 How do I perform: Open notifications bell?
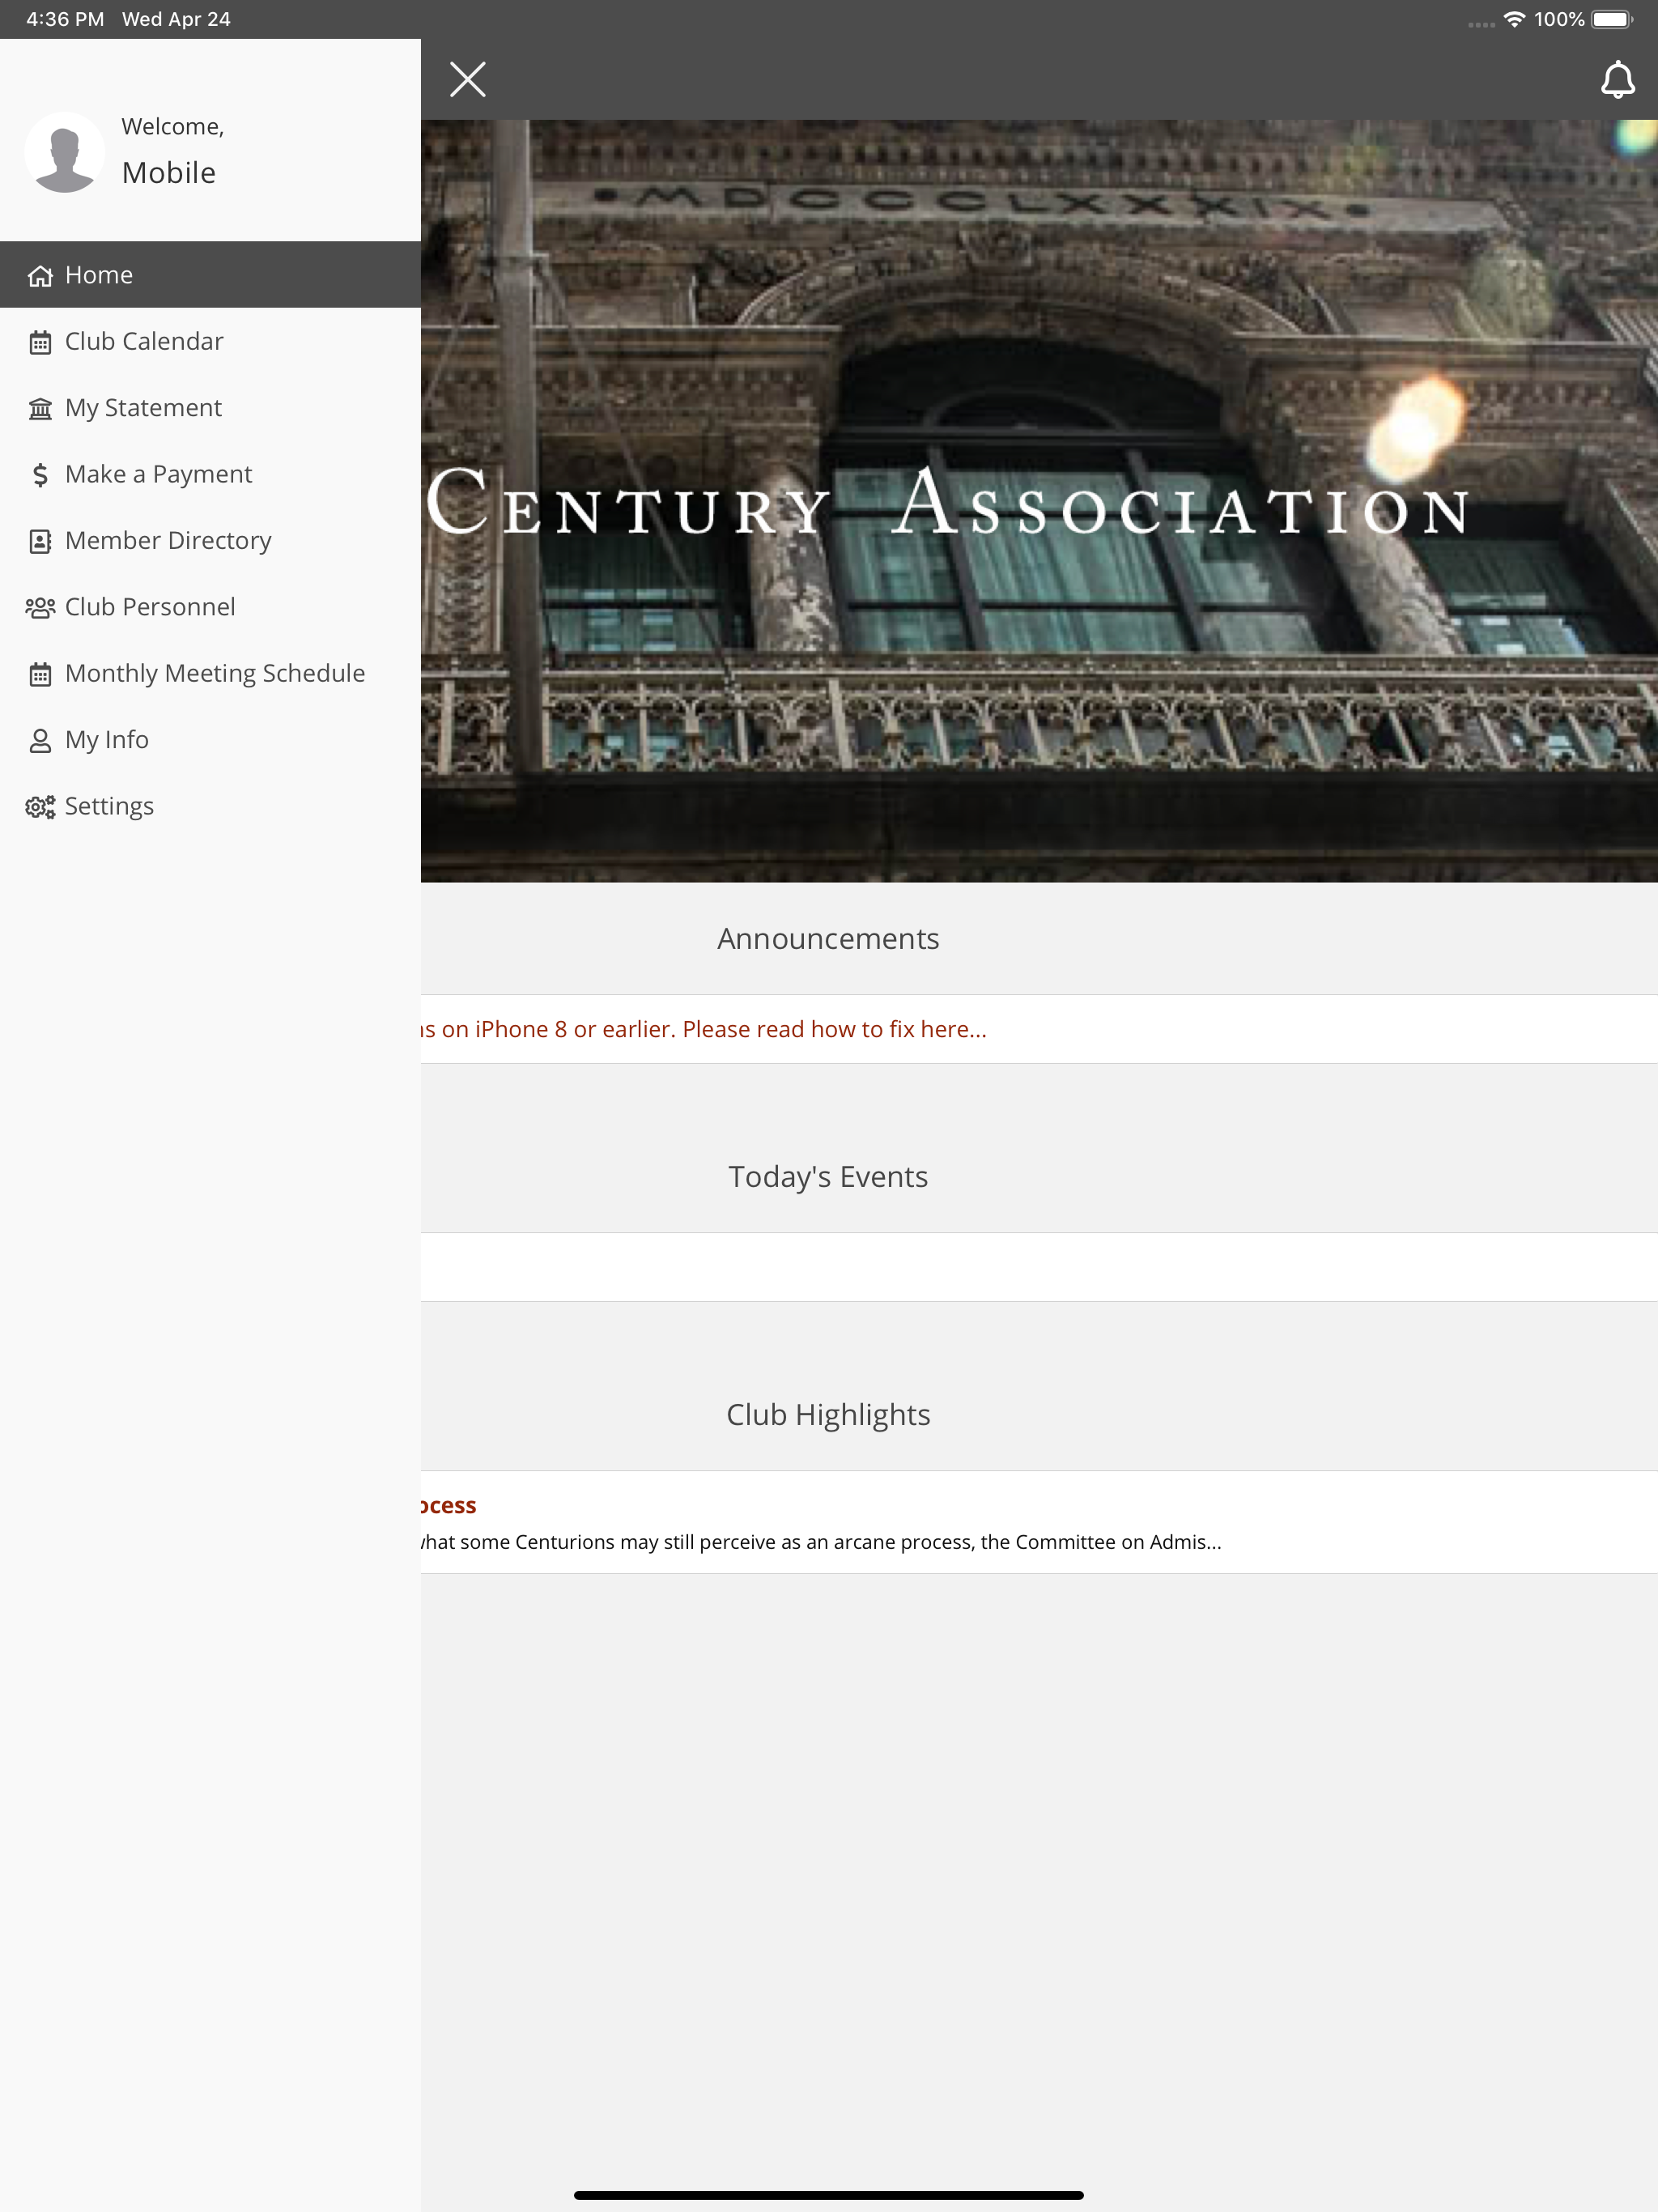coord(1617,80)
